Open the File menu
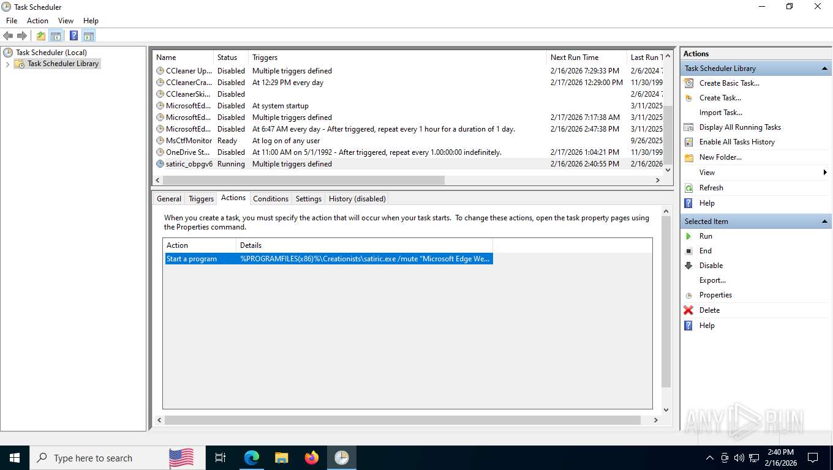The width and height of the screenshot is (833, 470). [x=12, y=21]
